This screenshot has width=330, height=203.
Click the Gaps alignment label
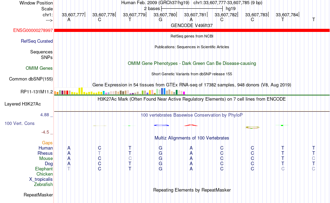47,143
